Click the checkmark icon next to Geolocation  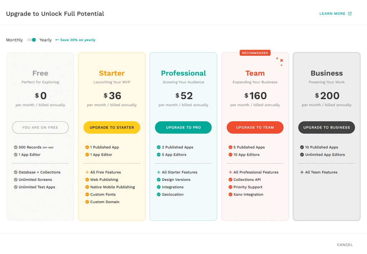click(x=159, y=194)
